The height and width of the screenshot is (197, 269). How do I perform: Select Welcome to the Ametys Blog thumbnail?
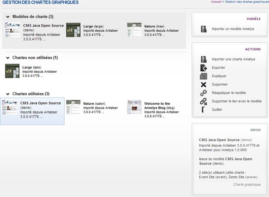(x=134, y=107)
